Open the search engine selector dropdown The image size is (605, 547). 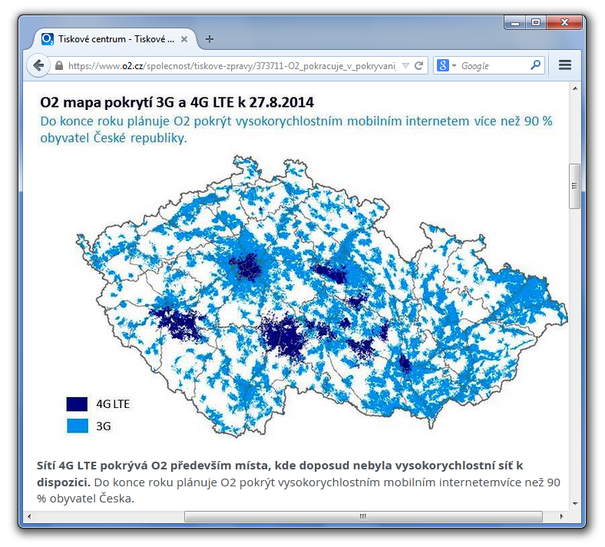coord(454,65)
